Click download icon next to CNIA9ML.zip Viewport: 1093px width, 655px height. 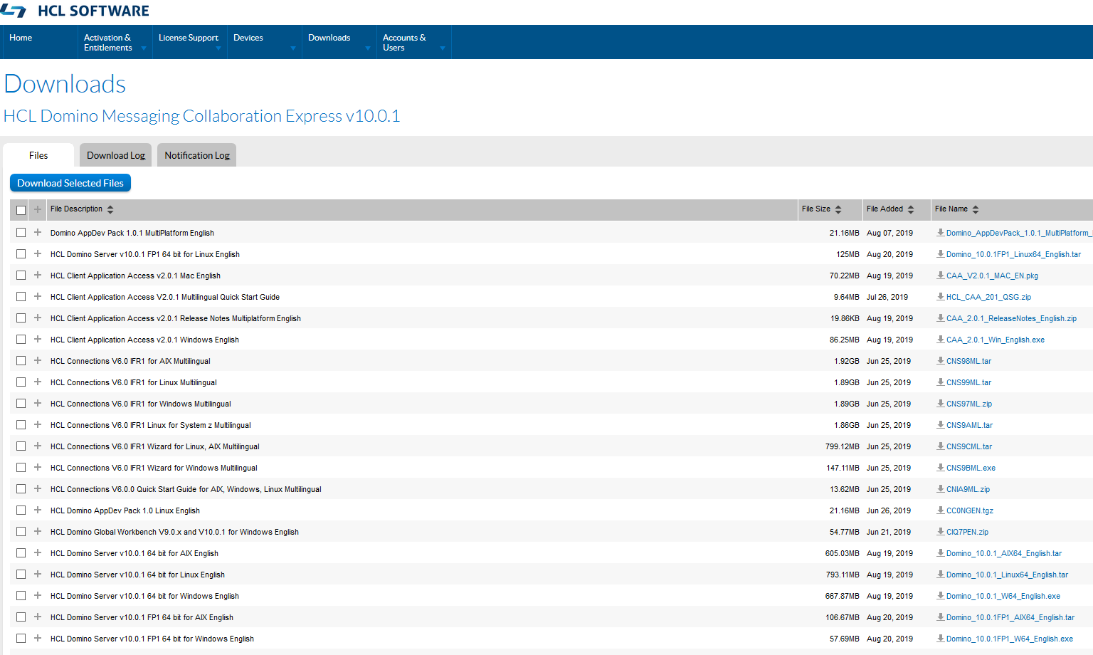click(x=941, y=489)
